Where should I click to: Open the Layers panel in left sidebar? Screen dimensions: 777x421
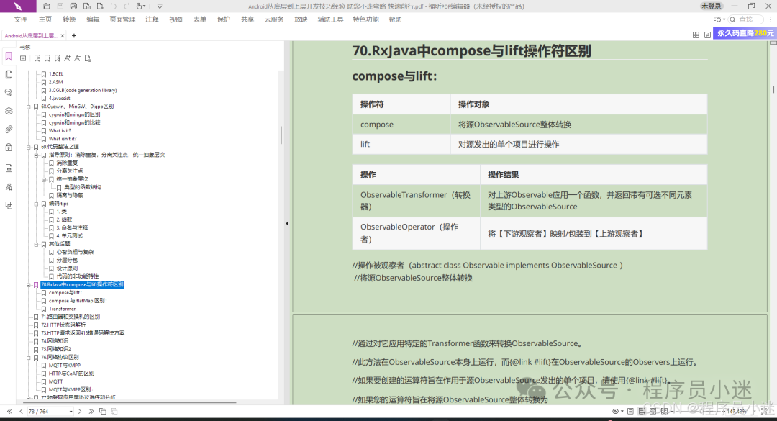tap(9, 111)
